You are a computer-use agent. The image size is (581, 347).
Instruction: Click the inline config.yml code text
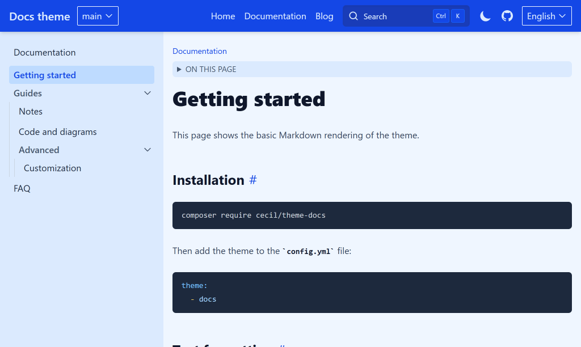click(x=308, y=251)
